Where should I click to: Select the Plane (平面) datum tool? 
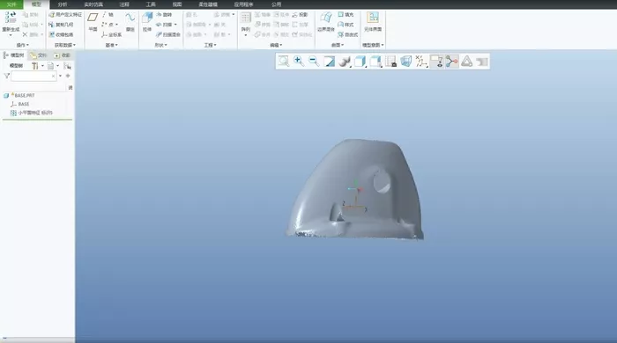[x=93, y=22]
